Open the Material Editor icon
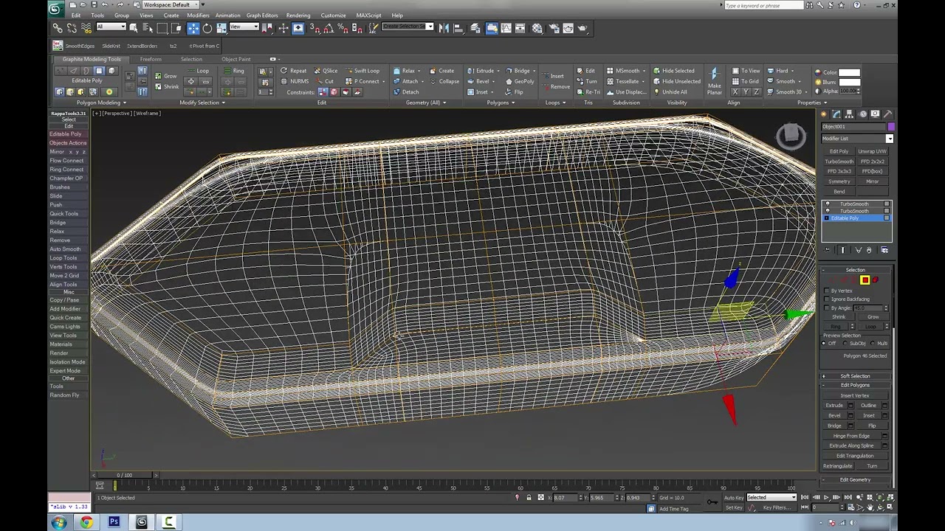 click(x=537, y=28)
